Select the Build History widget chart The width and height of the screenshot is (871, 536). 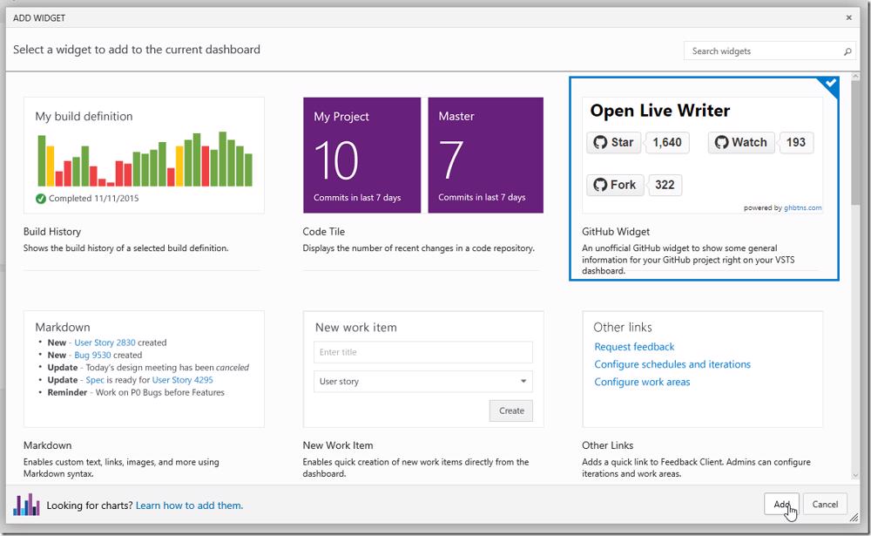tap(144, 156)
